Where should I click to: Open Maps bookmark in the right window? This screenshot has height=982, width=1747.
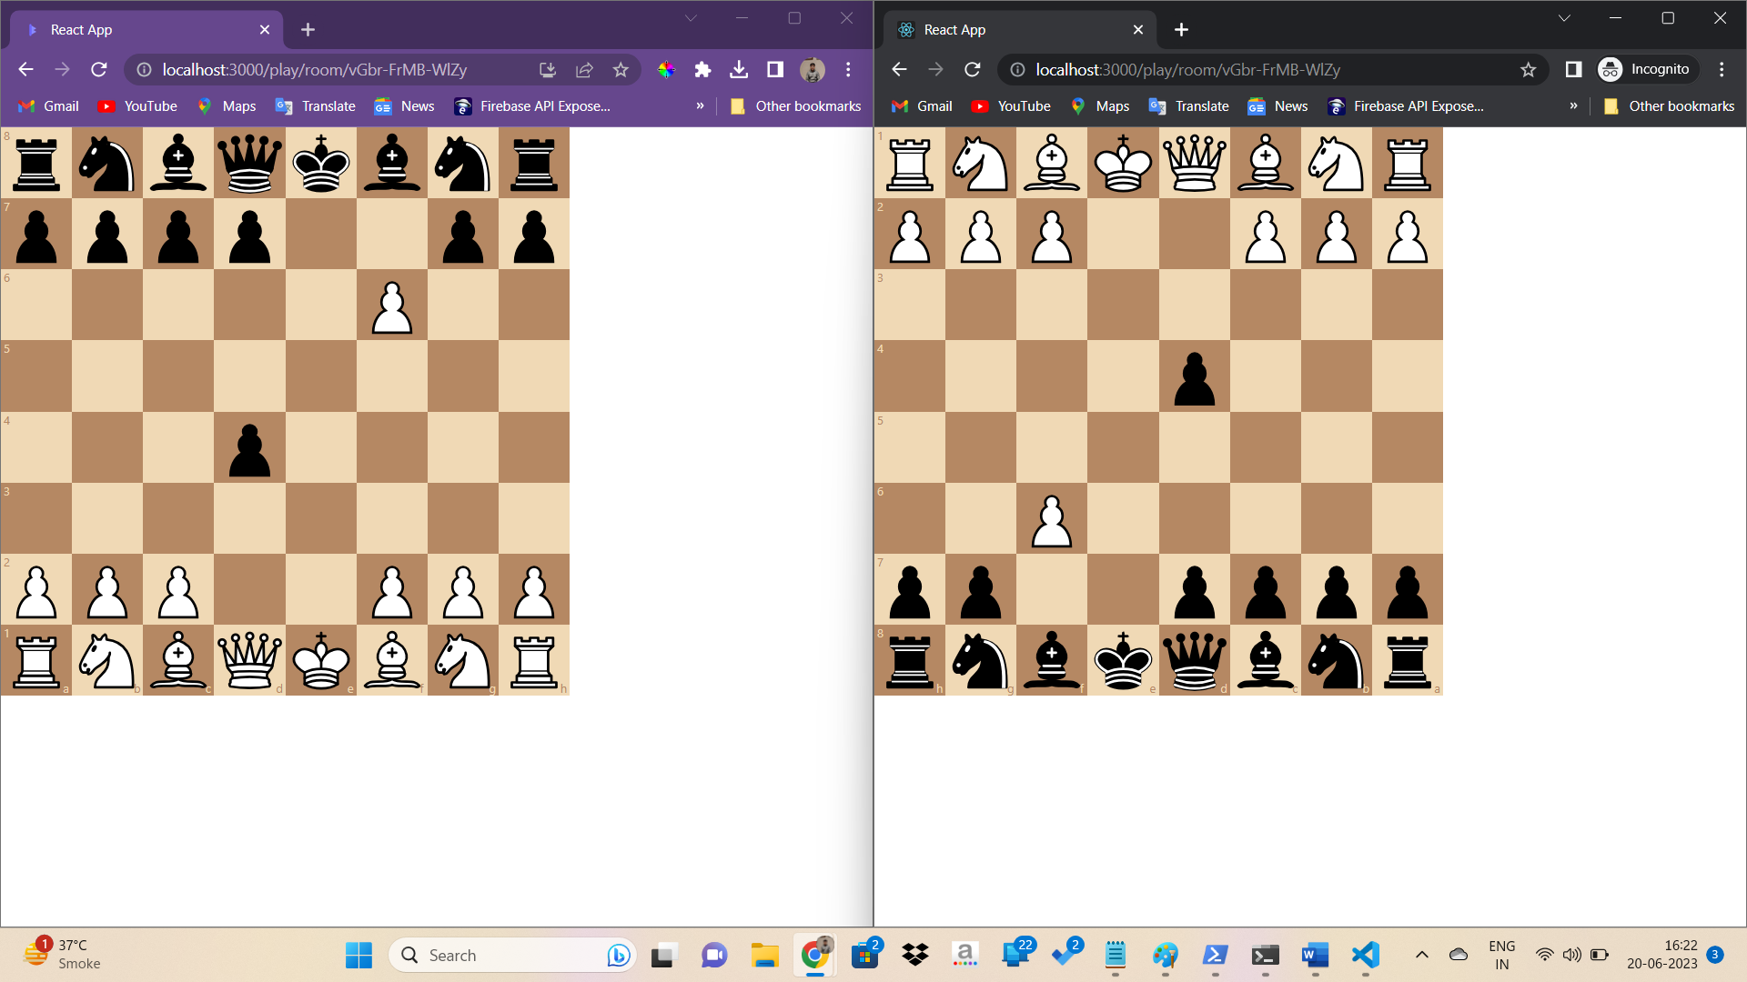click(1100, 106)
